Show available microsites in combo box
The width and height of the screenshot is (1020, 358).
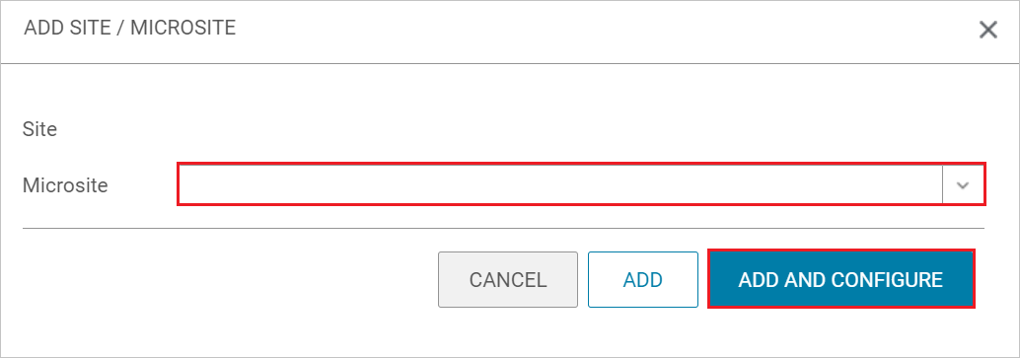click(963, 184)
